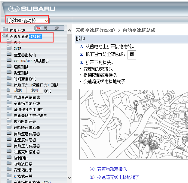188x183 pixels.
Task: Click the 同步 sync button
Action: [x=49, y=28]
